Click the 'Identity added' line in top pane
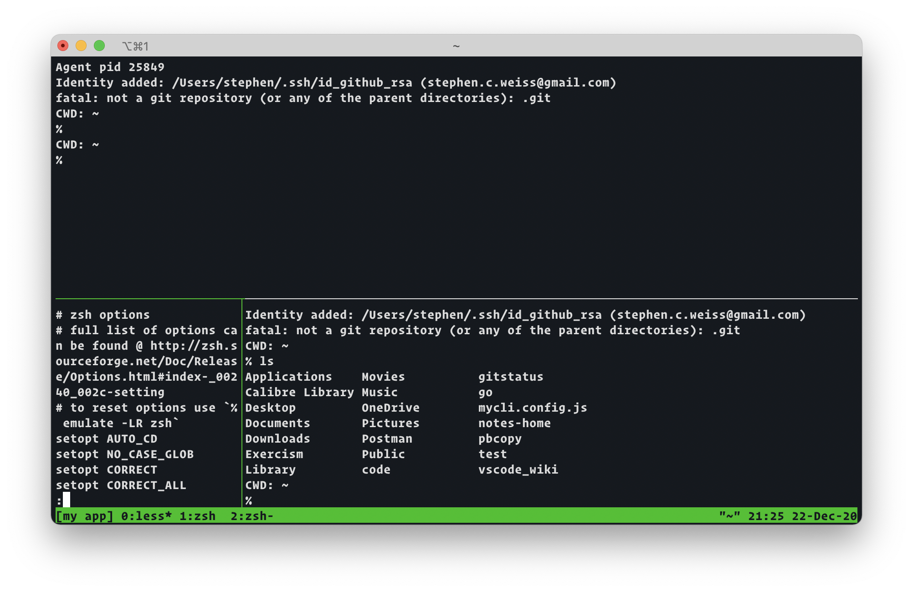 [x=336, y=82]
